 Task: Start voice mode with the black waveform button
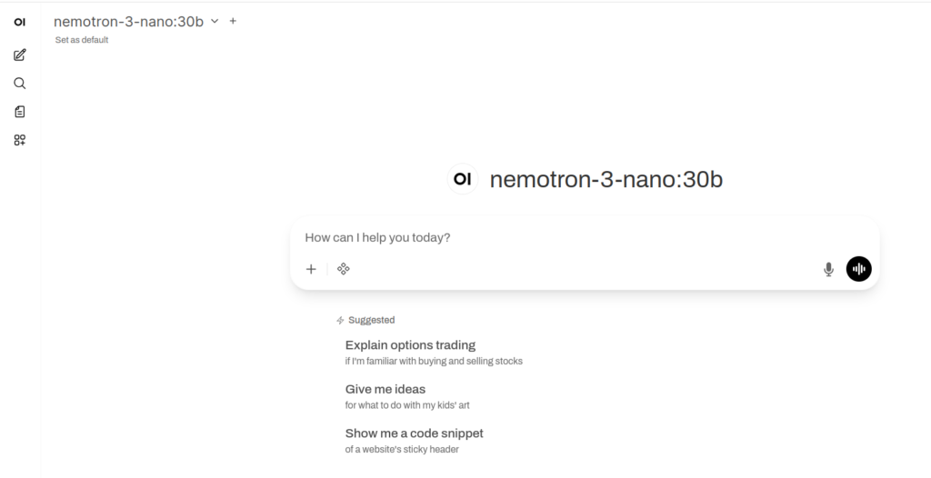point(858,269)
